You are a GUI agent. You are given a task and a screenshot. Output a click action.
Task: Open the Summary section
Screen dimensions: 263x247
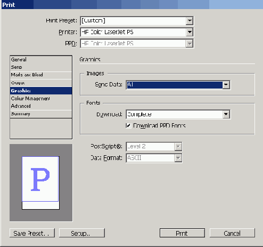pos(41,114)
